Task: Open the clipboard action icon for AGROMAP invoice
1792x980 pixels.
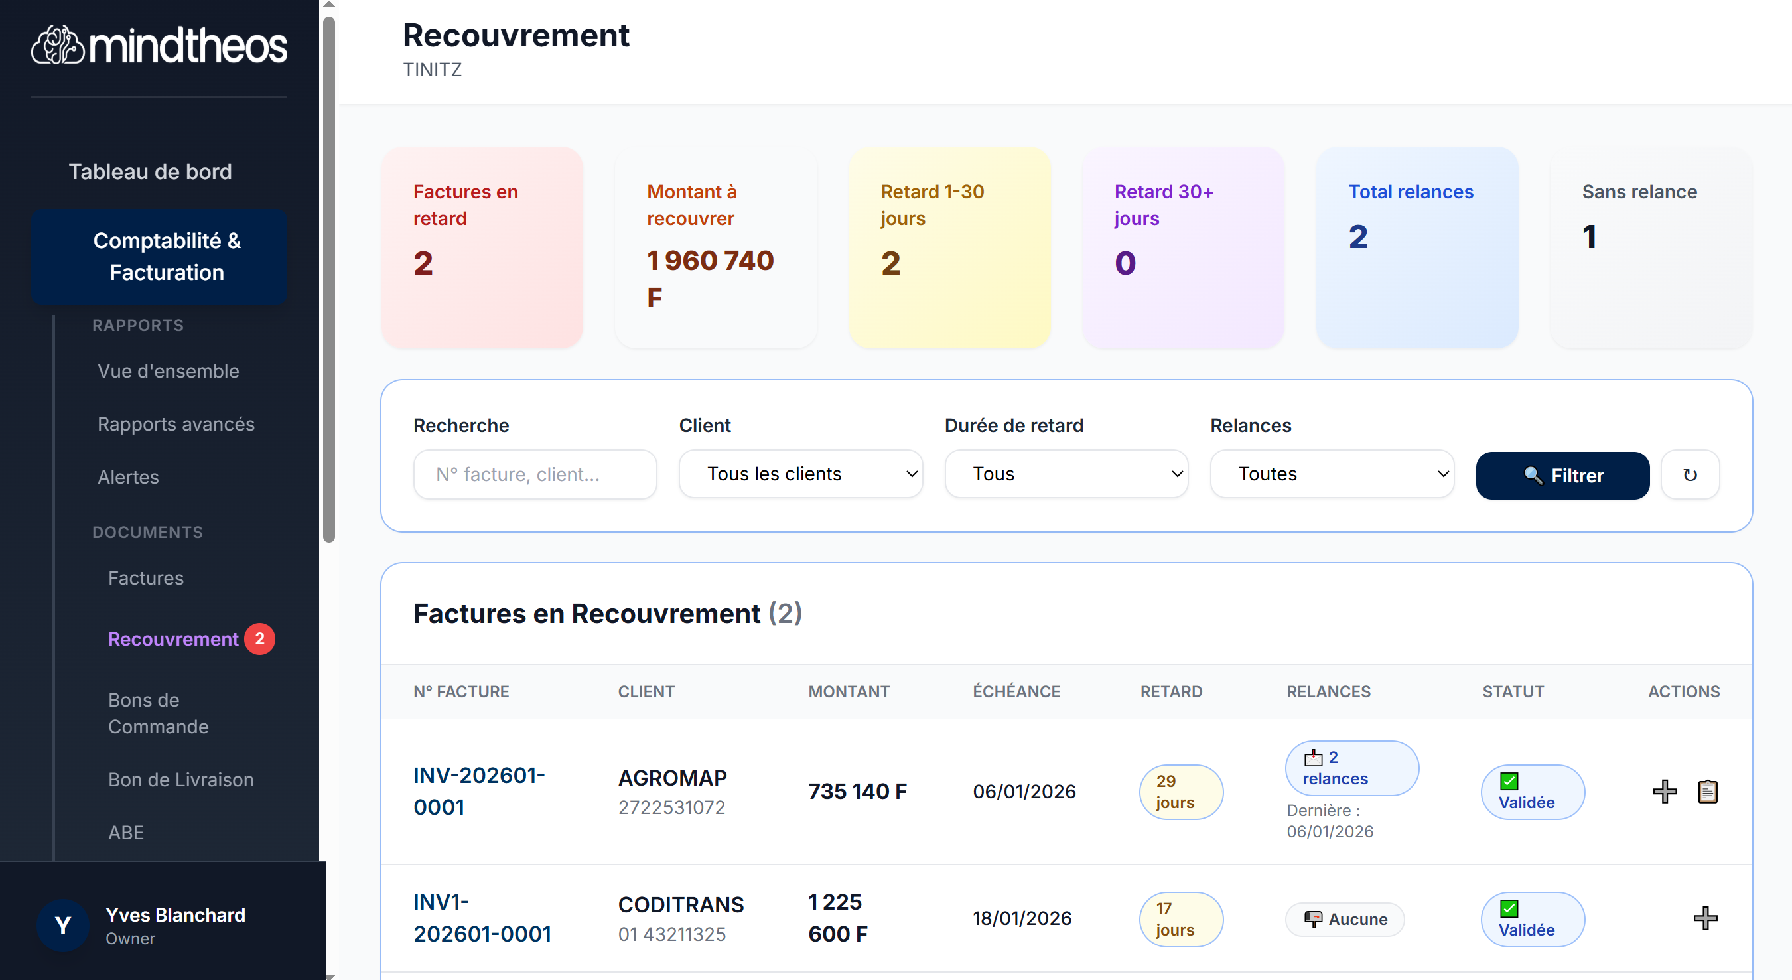Action: click(x=1706, y=791)
